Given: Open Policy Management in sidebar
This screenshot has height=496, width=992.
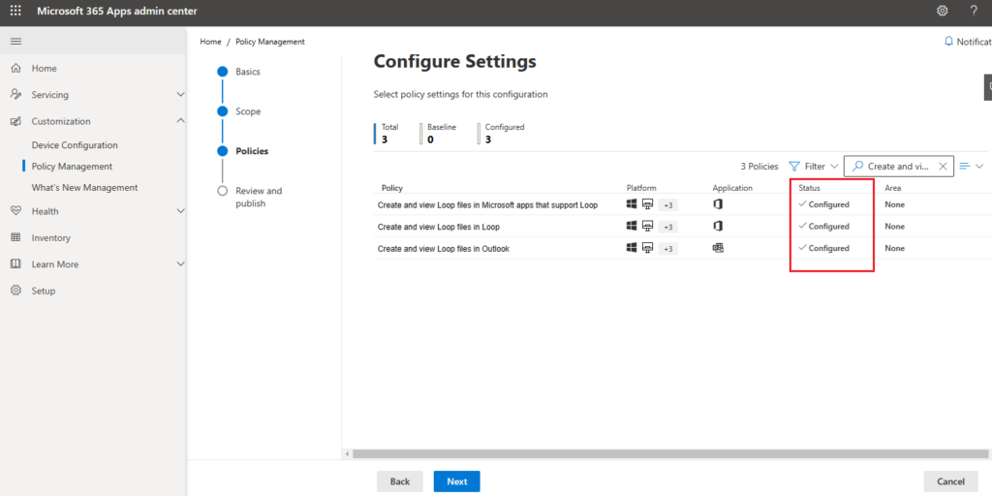Looking at the screenshot, I should click(x=72, y=167).
